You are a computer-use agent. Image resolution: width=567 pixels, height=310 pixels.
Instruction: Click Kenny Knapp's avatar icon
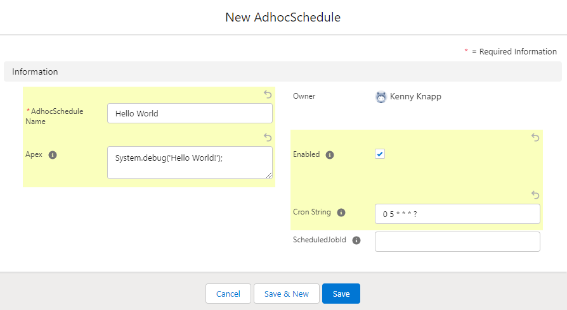(381, 97)
